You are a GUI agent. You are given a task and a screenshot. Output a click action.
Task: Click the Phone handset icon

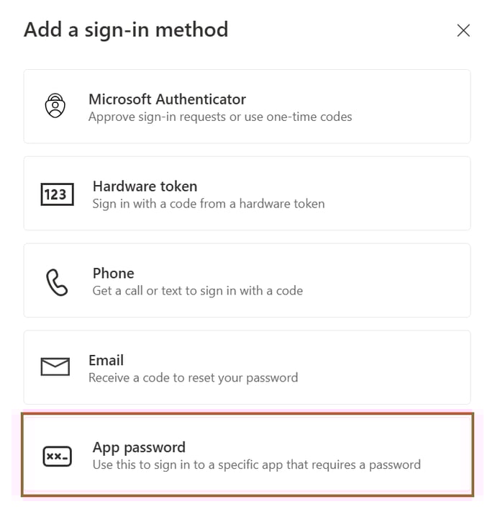(x=57, y=282)
